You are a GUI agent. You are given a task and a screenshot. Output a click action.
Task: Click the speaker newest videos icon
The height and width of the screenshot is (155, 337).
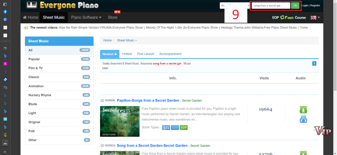(x=26, y=28)
